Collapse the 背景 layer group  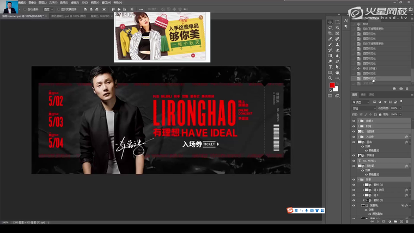pyautogui.click(x=357, y=179)
